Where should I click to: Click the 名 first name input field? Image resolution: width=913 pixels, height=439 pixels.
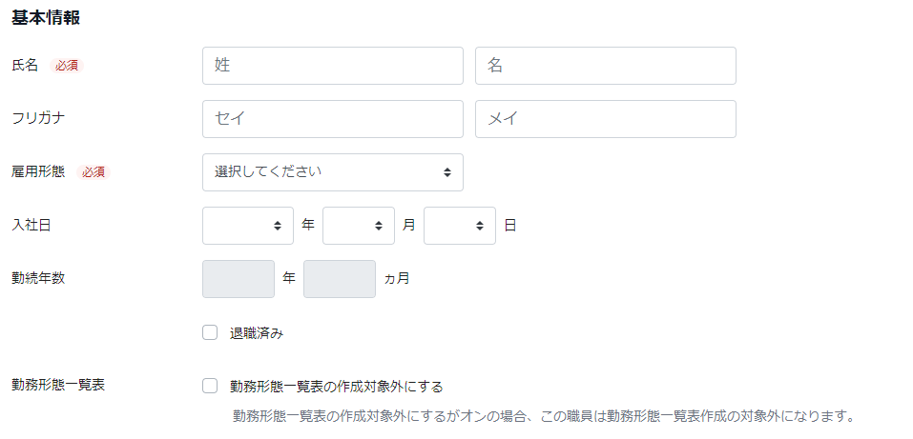coord(606,66)
